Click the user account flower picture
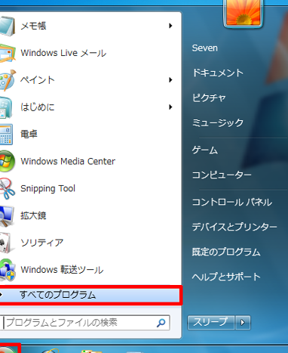Screen dimensions: 288x353 pyautogui.click(x=243, y=13)
